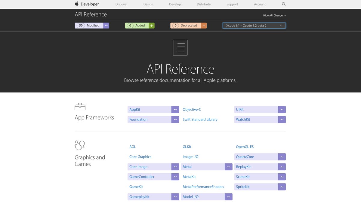Click the tilde badge next to SceneKit
This screenshot has height=207, width=361.
[x=282, y=177]
